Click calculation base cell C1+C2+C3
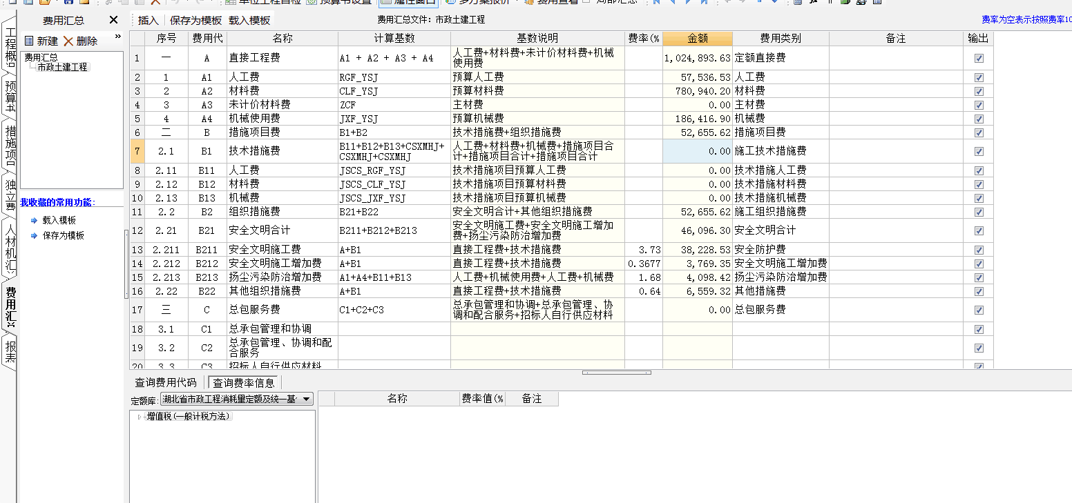 pyautogui.click(x=394, y=310)
